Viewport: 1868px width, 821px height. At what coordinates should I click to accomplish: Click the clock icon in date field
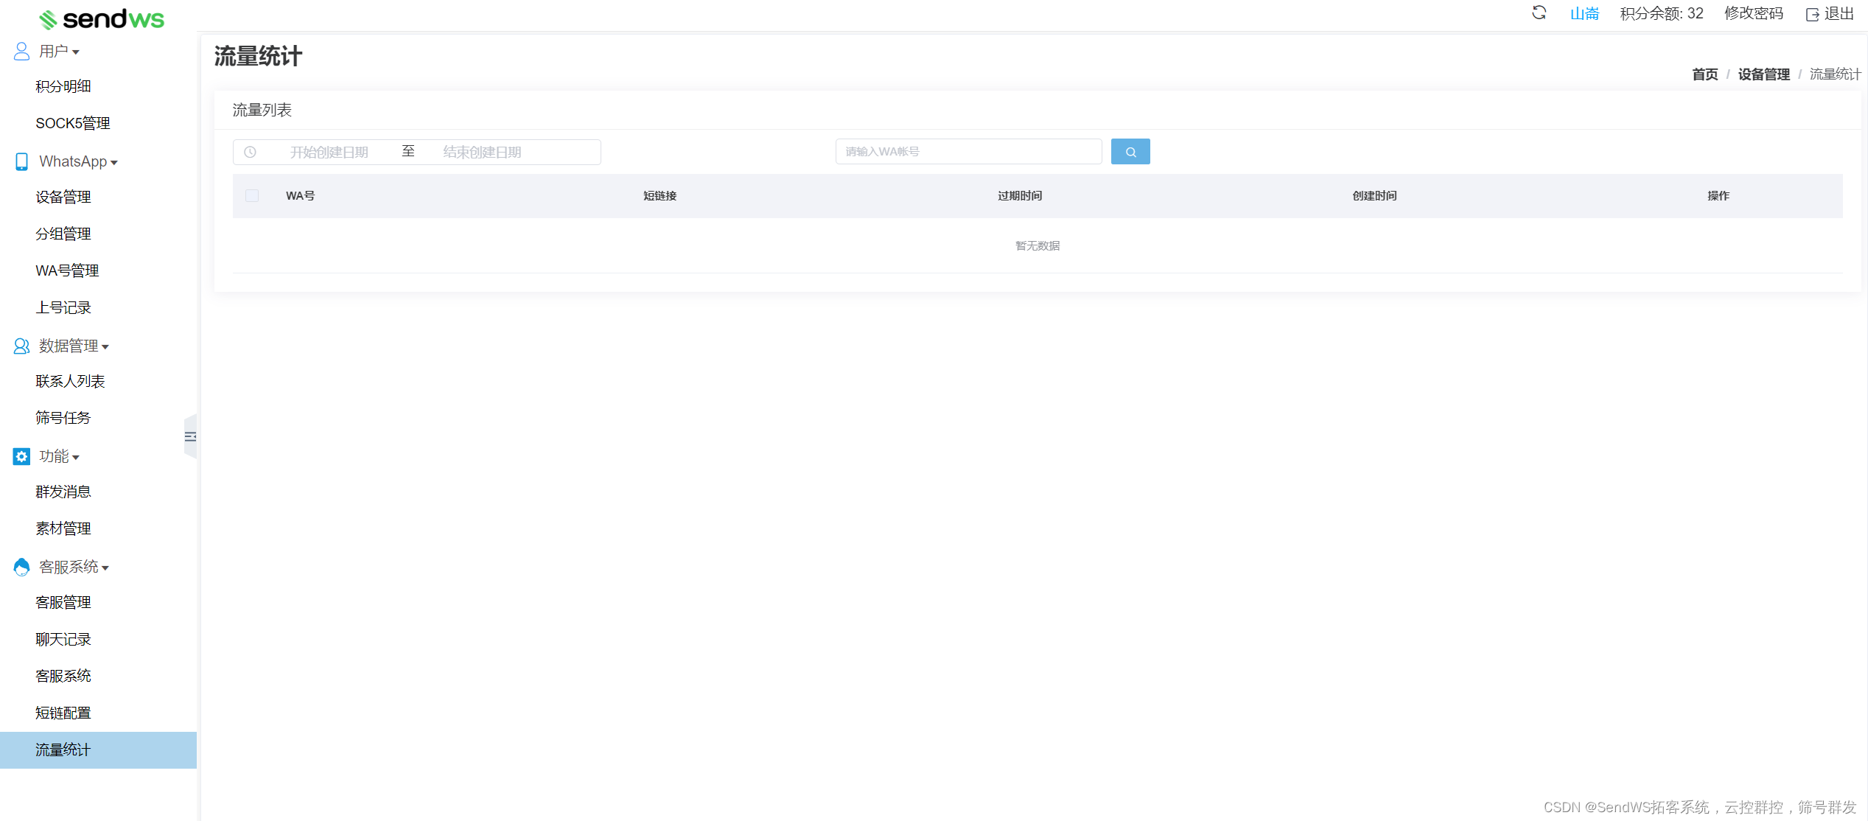tap(251, 152)
